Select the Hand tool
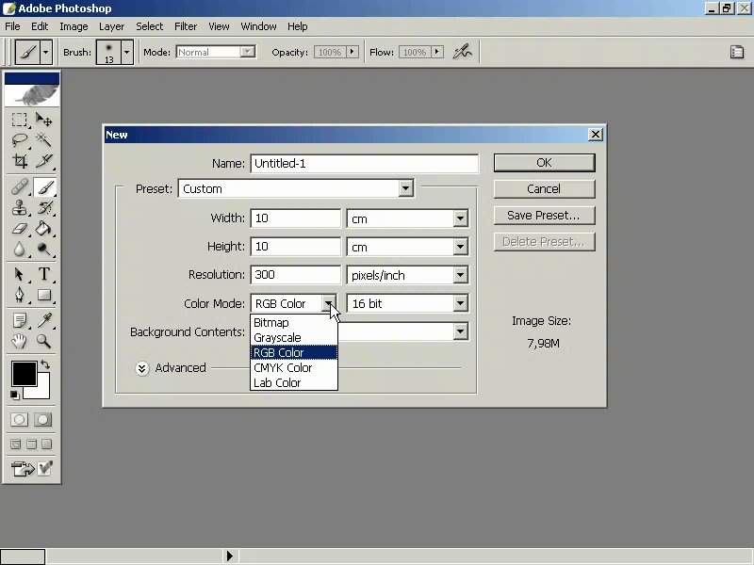Viewport: 754px width, 565px height. (x=19, y=341)
